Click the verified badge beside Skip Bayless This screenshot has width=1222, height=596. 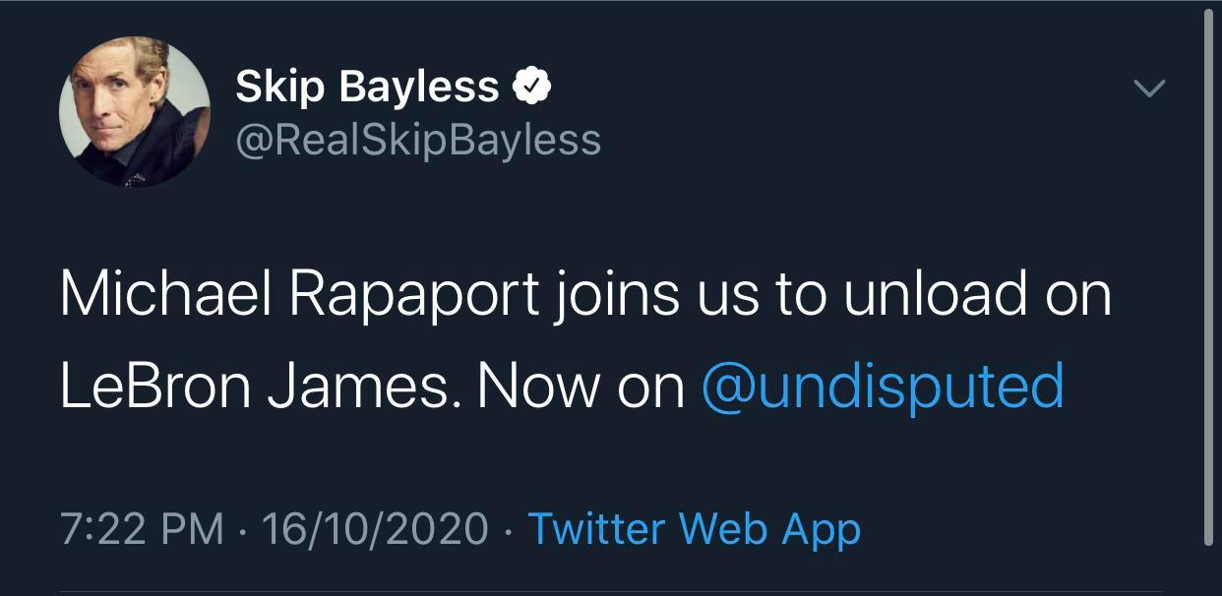pyautogui.click(x=532, y=89)
